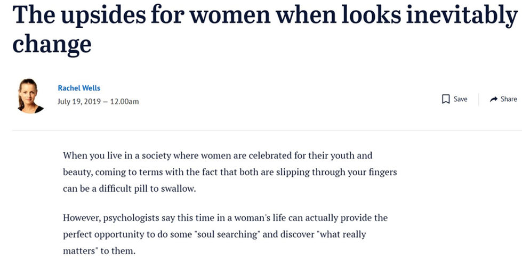Click the paragraph's opening words "When you live"
Screen dimensions: 522x261
(88, 156)
